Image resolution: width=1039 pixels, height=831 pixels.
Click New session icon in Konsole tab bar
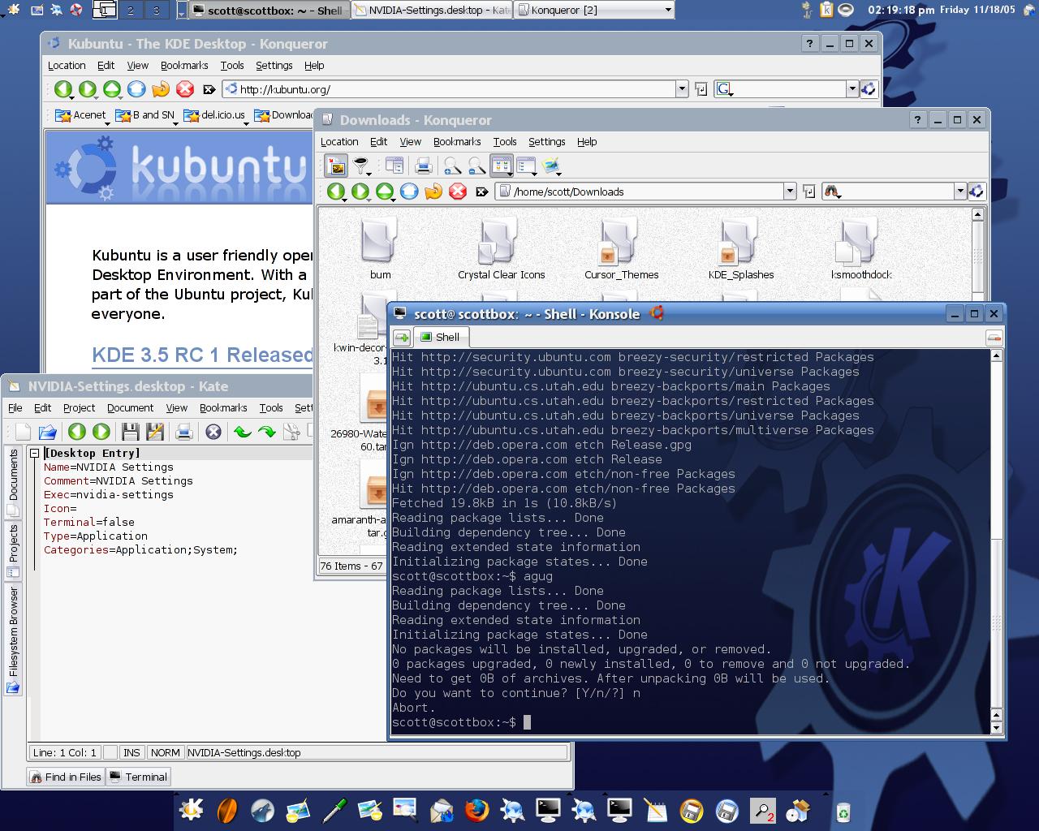click(402, 337)
